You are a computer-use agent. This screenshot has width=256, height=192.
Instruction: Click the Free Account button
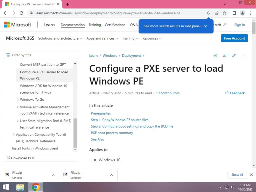tap(234, 38)
